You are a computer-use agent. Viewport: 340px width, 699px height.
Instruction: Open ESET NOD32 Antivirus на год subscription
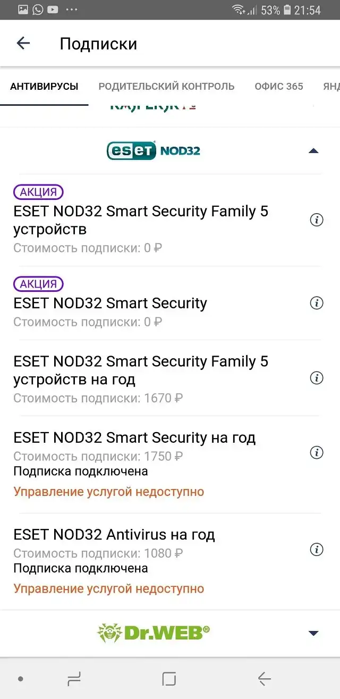tap(114, 535)
